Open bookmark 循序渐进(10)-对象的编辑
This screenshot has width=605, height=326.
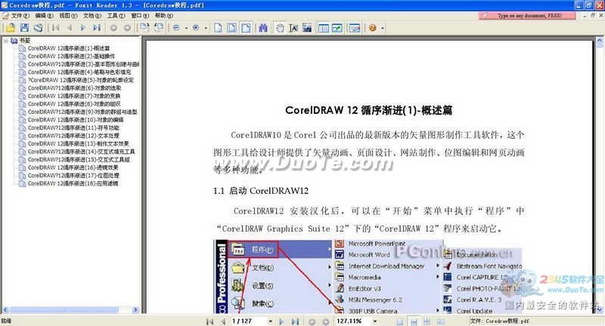(x=76, y=120)
